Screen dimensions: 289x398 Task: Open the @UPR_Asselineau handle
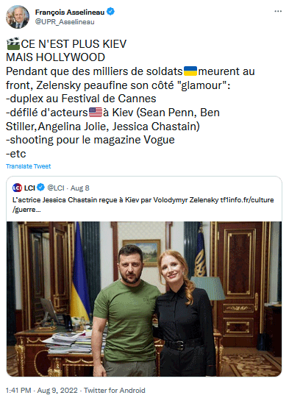click(x=65, y=22)
